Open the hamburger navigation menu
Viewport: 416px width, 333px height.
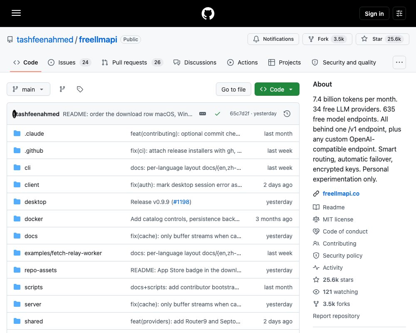tap(16, 13)
